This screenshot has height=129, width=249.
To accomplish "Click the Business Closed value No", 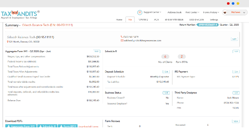I will (x=167, y=98).
